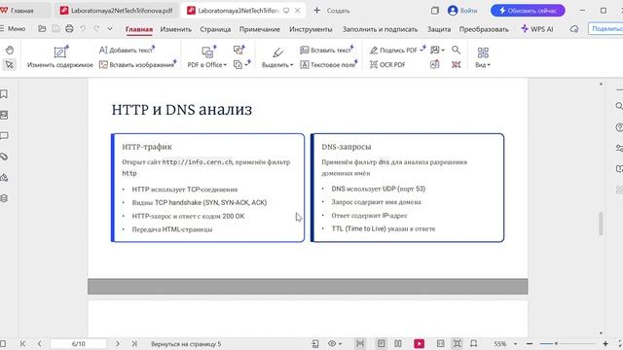Click Войти sign-in button
This screenshot has width=623, height=350.
coord(462,11)
